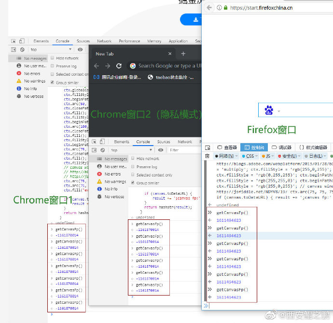Select No errors filter in Chrome window 1
This screenshot has width=333, height=323.
tap(28, 74)
